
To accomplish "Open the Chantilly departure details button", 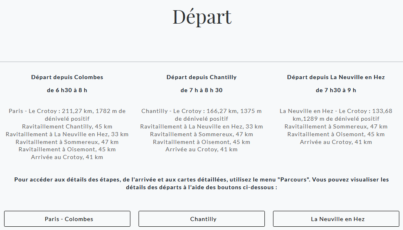I will (201, 219).
